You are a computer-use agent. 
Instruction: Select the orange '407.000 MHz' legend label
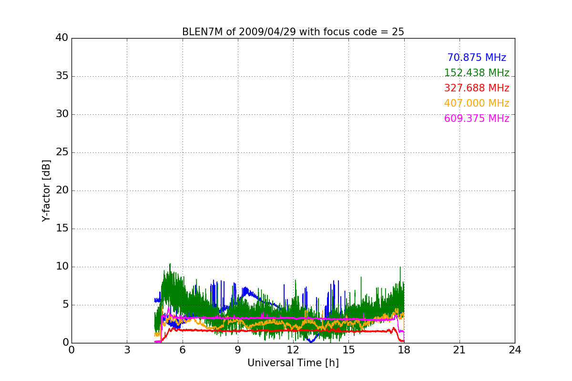477,103
